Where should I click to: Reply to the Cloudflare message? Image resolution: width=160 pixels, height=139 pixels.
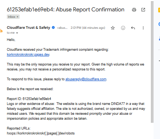point(133,28)
